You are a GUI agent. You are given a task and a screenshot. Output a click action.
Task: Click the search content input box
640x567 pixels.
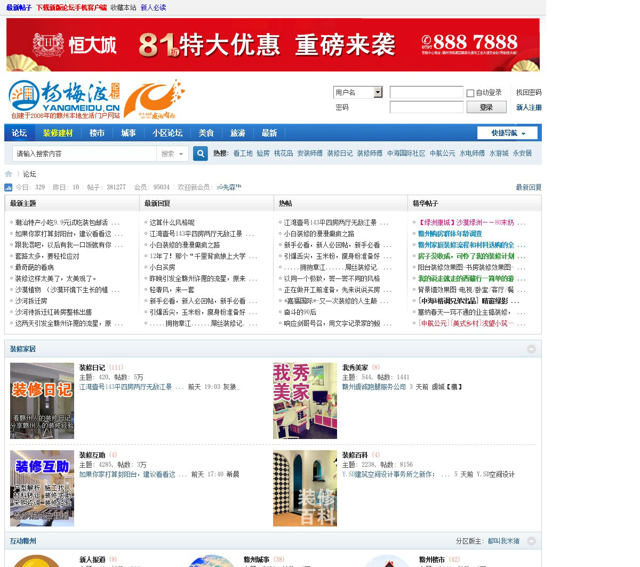[x=84, y=154]
